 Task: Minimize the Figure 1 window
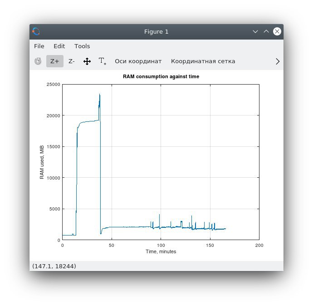(255, 31)
